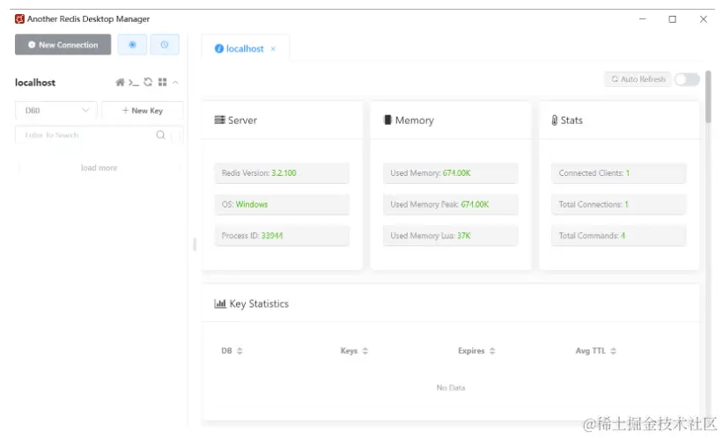Enable the Auto Refresh switch
Screen dimensions: 723x438
tap(687, 79)
